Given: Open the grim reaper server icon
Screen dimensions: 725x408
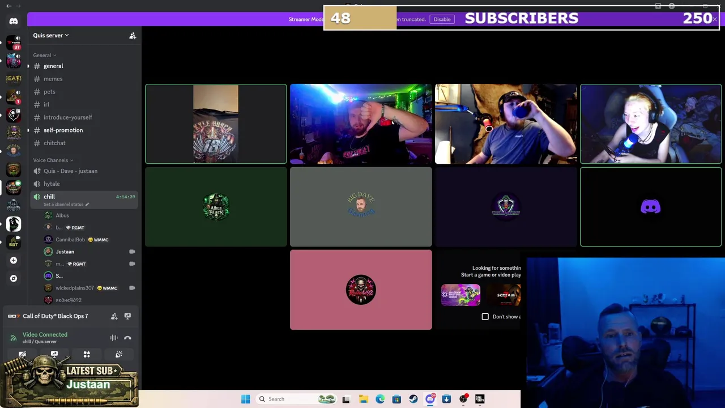Looking at the screenshot, I should (14, 224).
